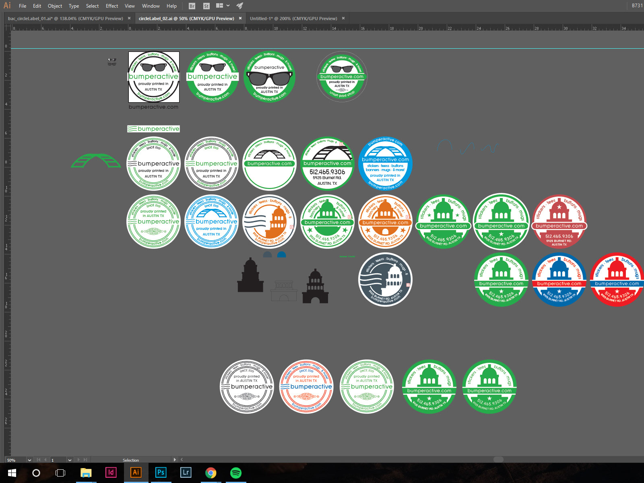Screen dimensions: 644x483
Task: Close the circleLabel_02.ai tab
Action: click(x=240, y=18)
